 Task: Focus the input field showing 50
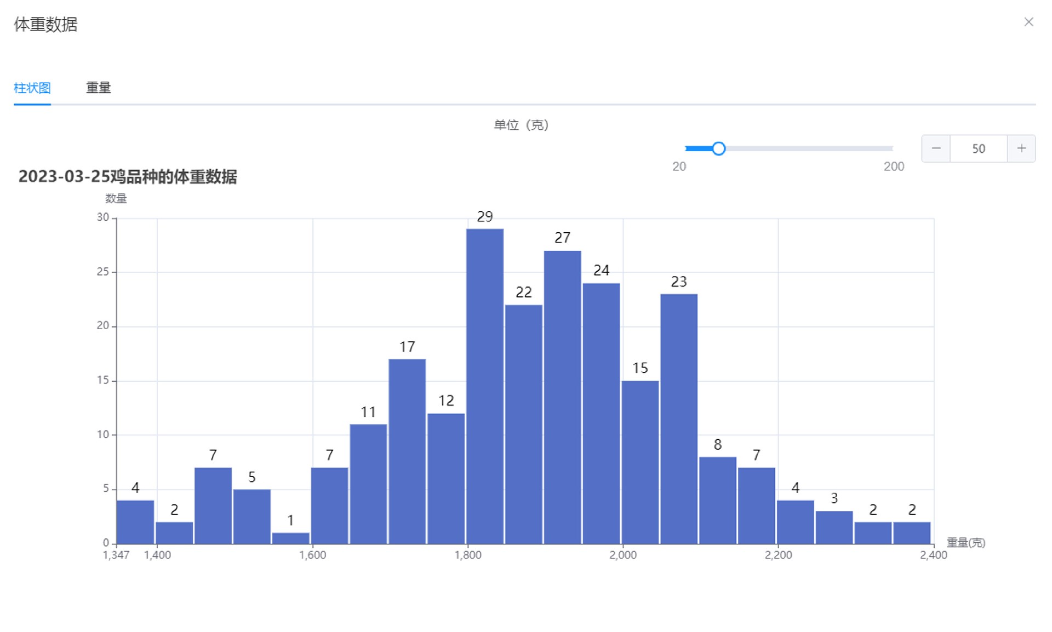tap(979, 148)
